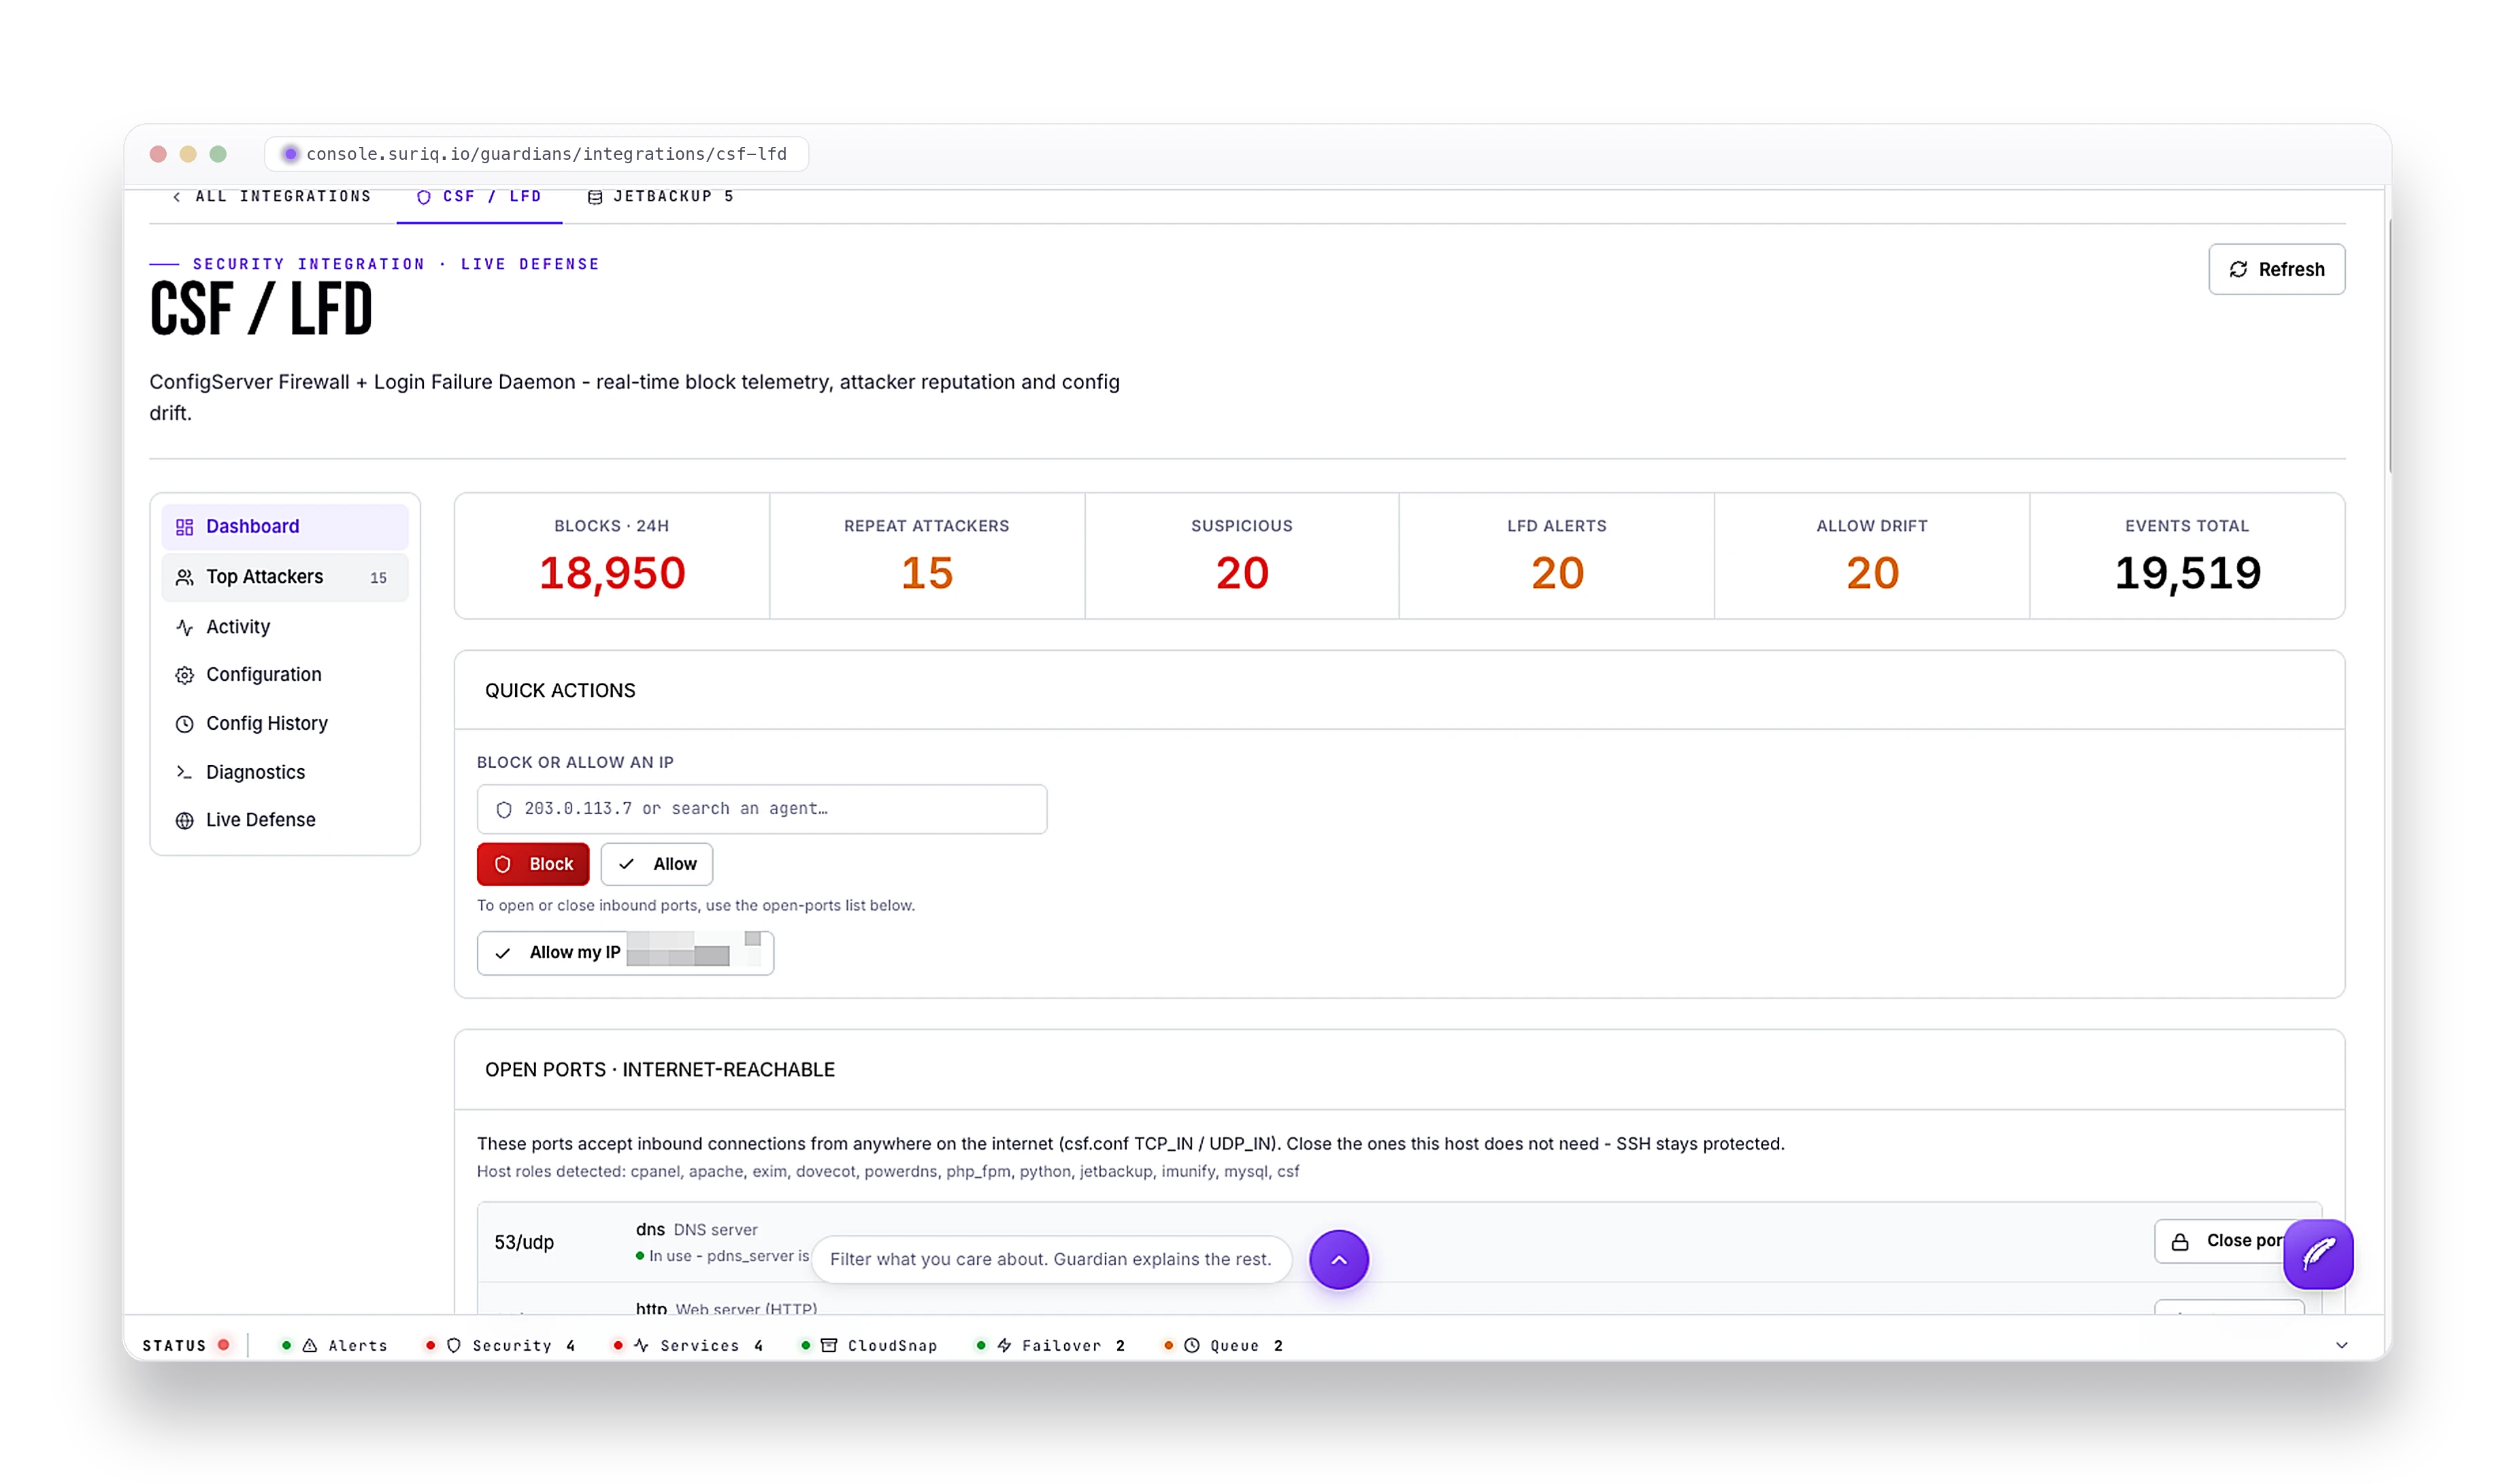Click the Host roles detected line
The image size is (2516, 1484).
click(889, 1172)
